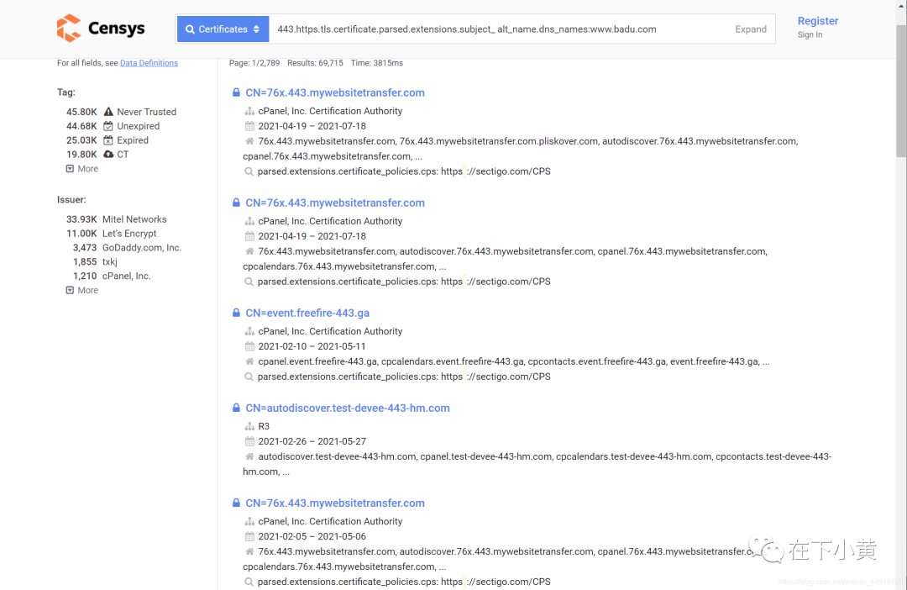Filter by issuer Let's Encrypt
Screen dimensions: 907x590
click(x=129, y=234)
